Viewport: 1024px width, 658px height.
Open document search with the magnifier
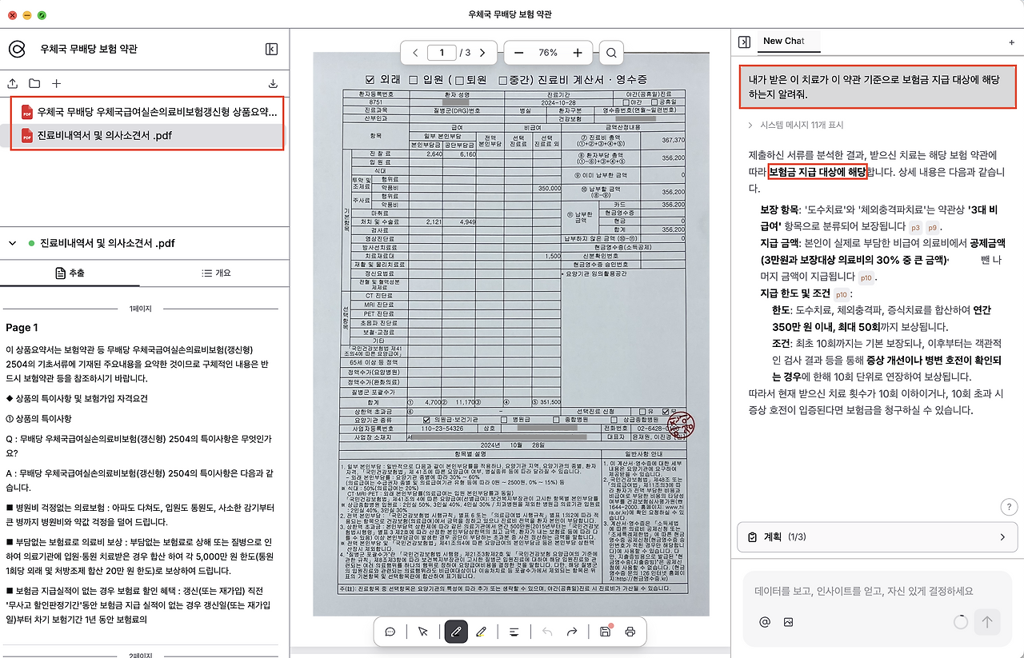610,52
